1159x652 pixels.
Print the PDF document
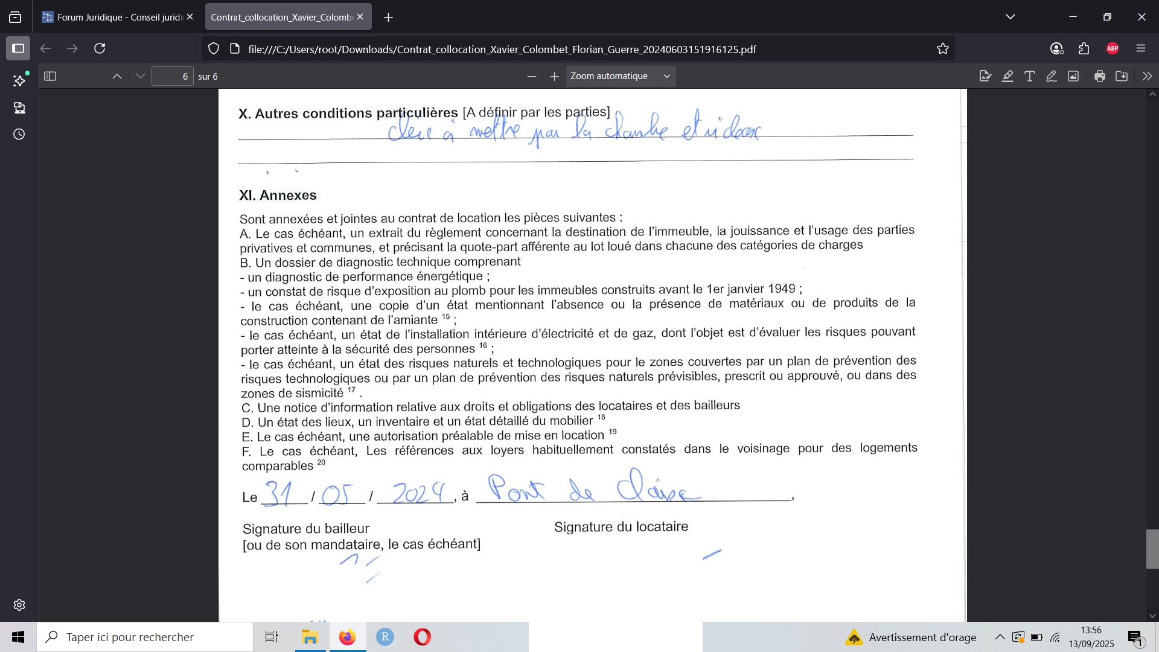pos(1100,76)
